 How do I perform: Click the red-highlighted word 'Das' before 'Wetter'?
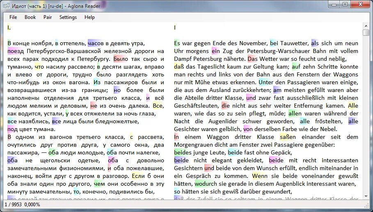[x=253, y=59]
